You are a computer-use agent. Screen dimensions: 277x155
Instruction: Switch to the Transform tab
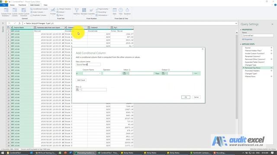click(x=22, y=5)
